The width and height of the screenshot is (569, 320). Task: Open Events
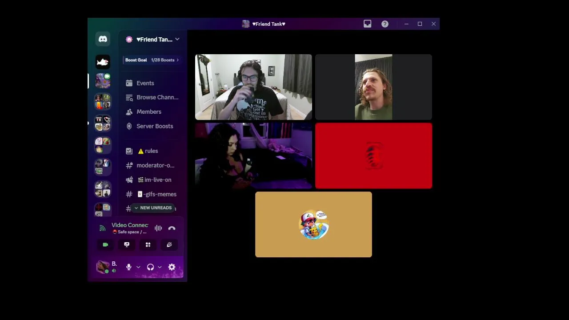point(153,83)
